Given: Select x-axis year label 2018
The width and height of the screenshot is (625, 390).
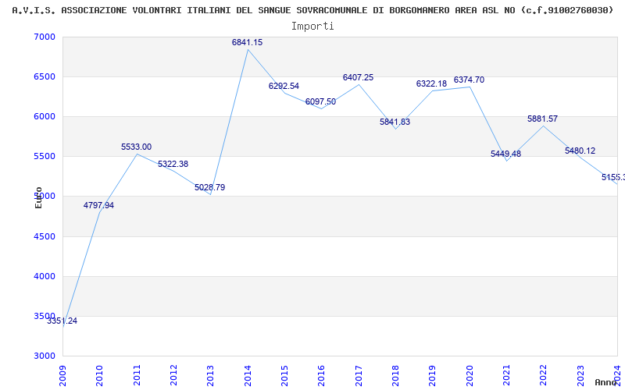Looking at the screenshot, I should 395,376.
